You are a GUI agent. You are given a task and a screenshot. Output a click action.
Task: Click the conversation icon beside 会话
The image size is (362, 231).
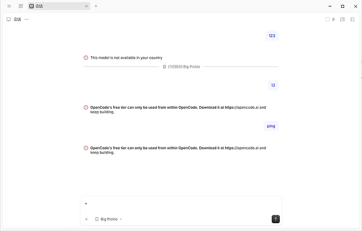pyautogui.click(x=8, y=19)
